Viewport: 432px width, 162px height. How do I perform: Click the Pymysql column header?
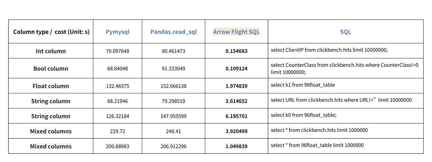pyautogui.click(x=117, y=32)
